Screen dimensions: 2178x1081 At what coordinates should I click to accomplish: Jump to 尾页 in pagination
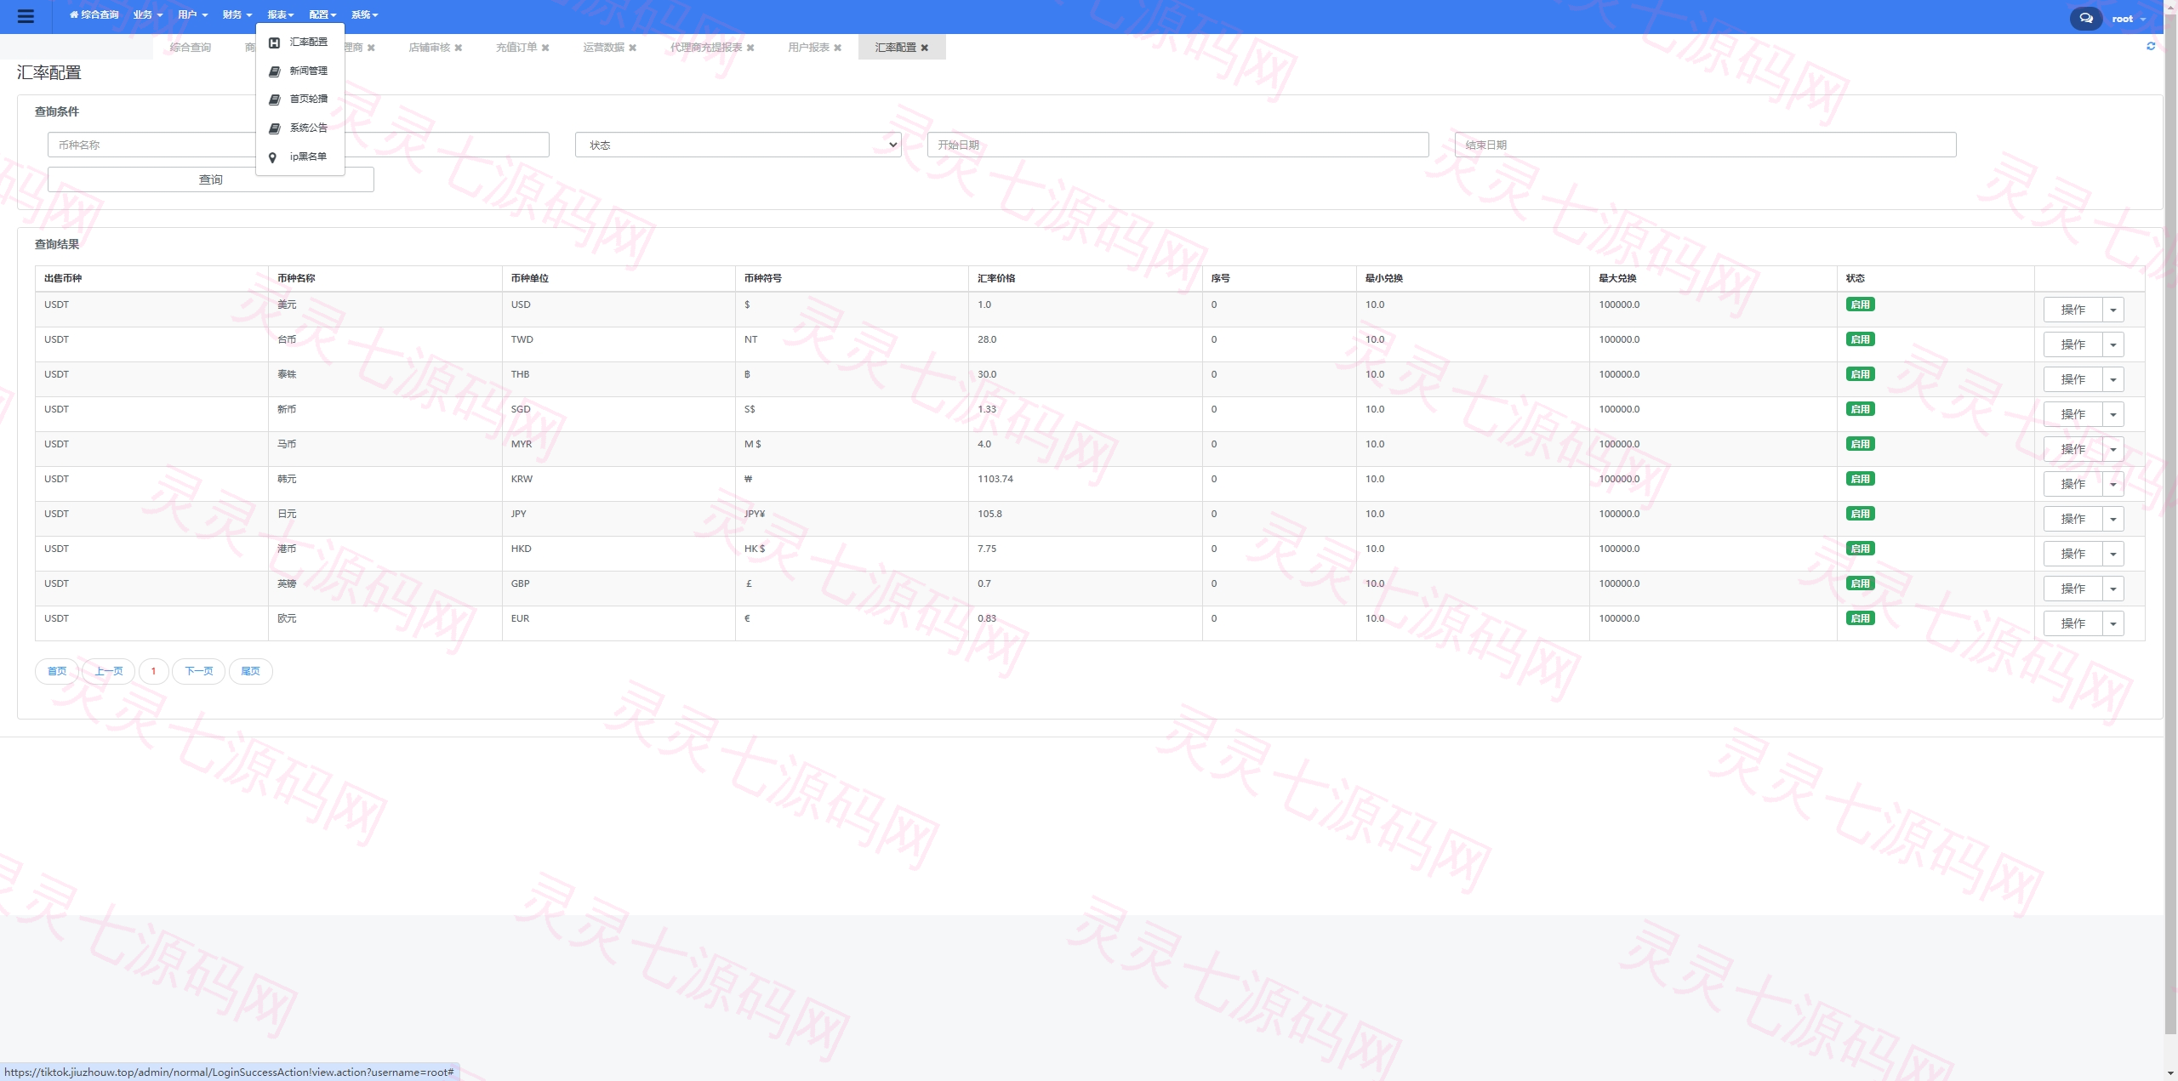(251, 671)
